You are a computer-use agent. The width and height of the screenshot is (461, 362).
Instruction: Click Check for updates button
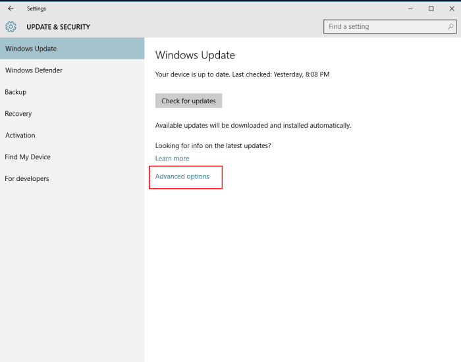click(188, 101)
